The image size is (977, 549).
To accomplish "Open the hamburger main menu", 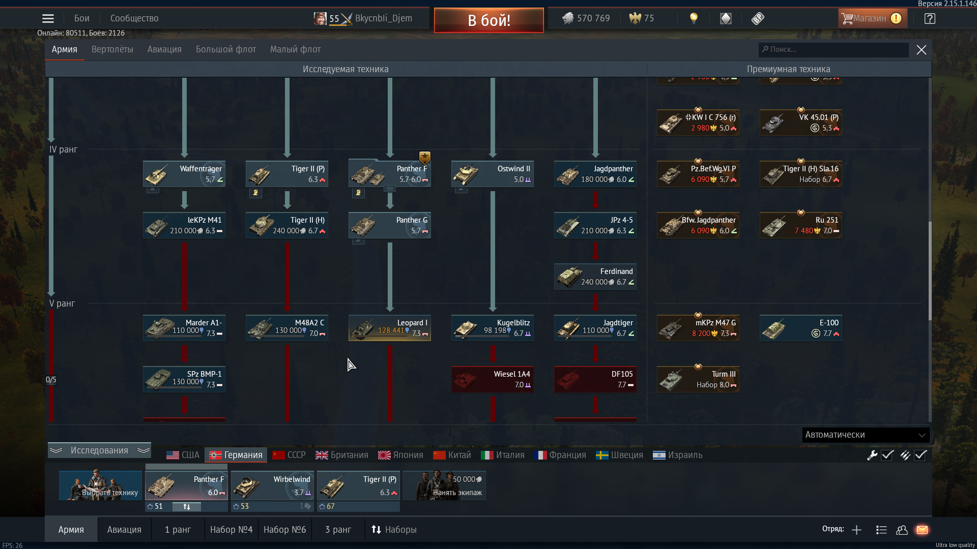I will point(48,19).
